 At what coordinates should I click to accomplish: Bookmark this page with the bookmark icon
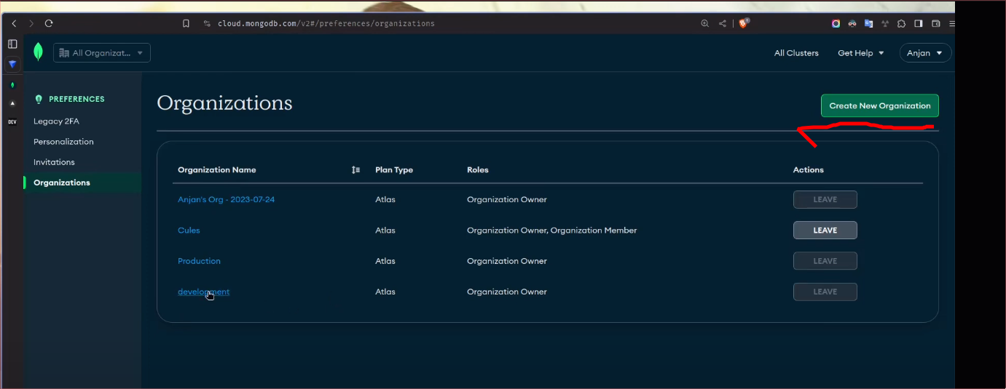click(x=186, y=23)
